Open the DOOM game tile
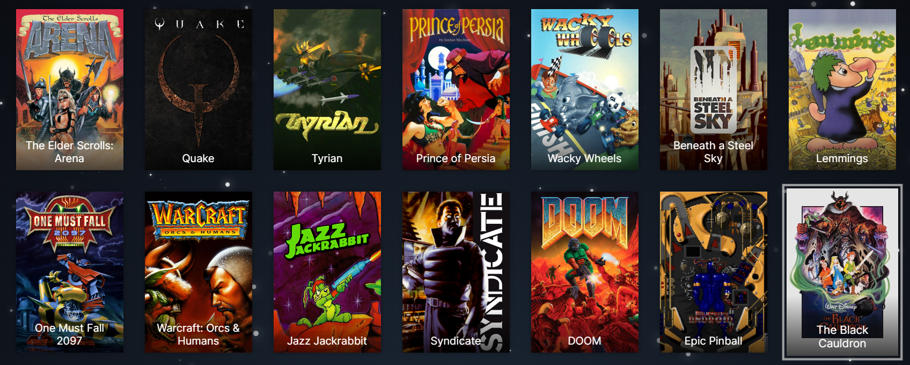This screenshot has width=910, height=365. pos(585,272)
